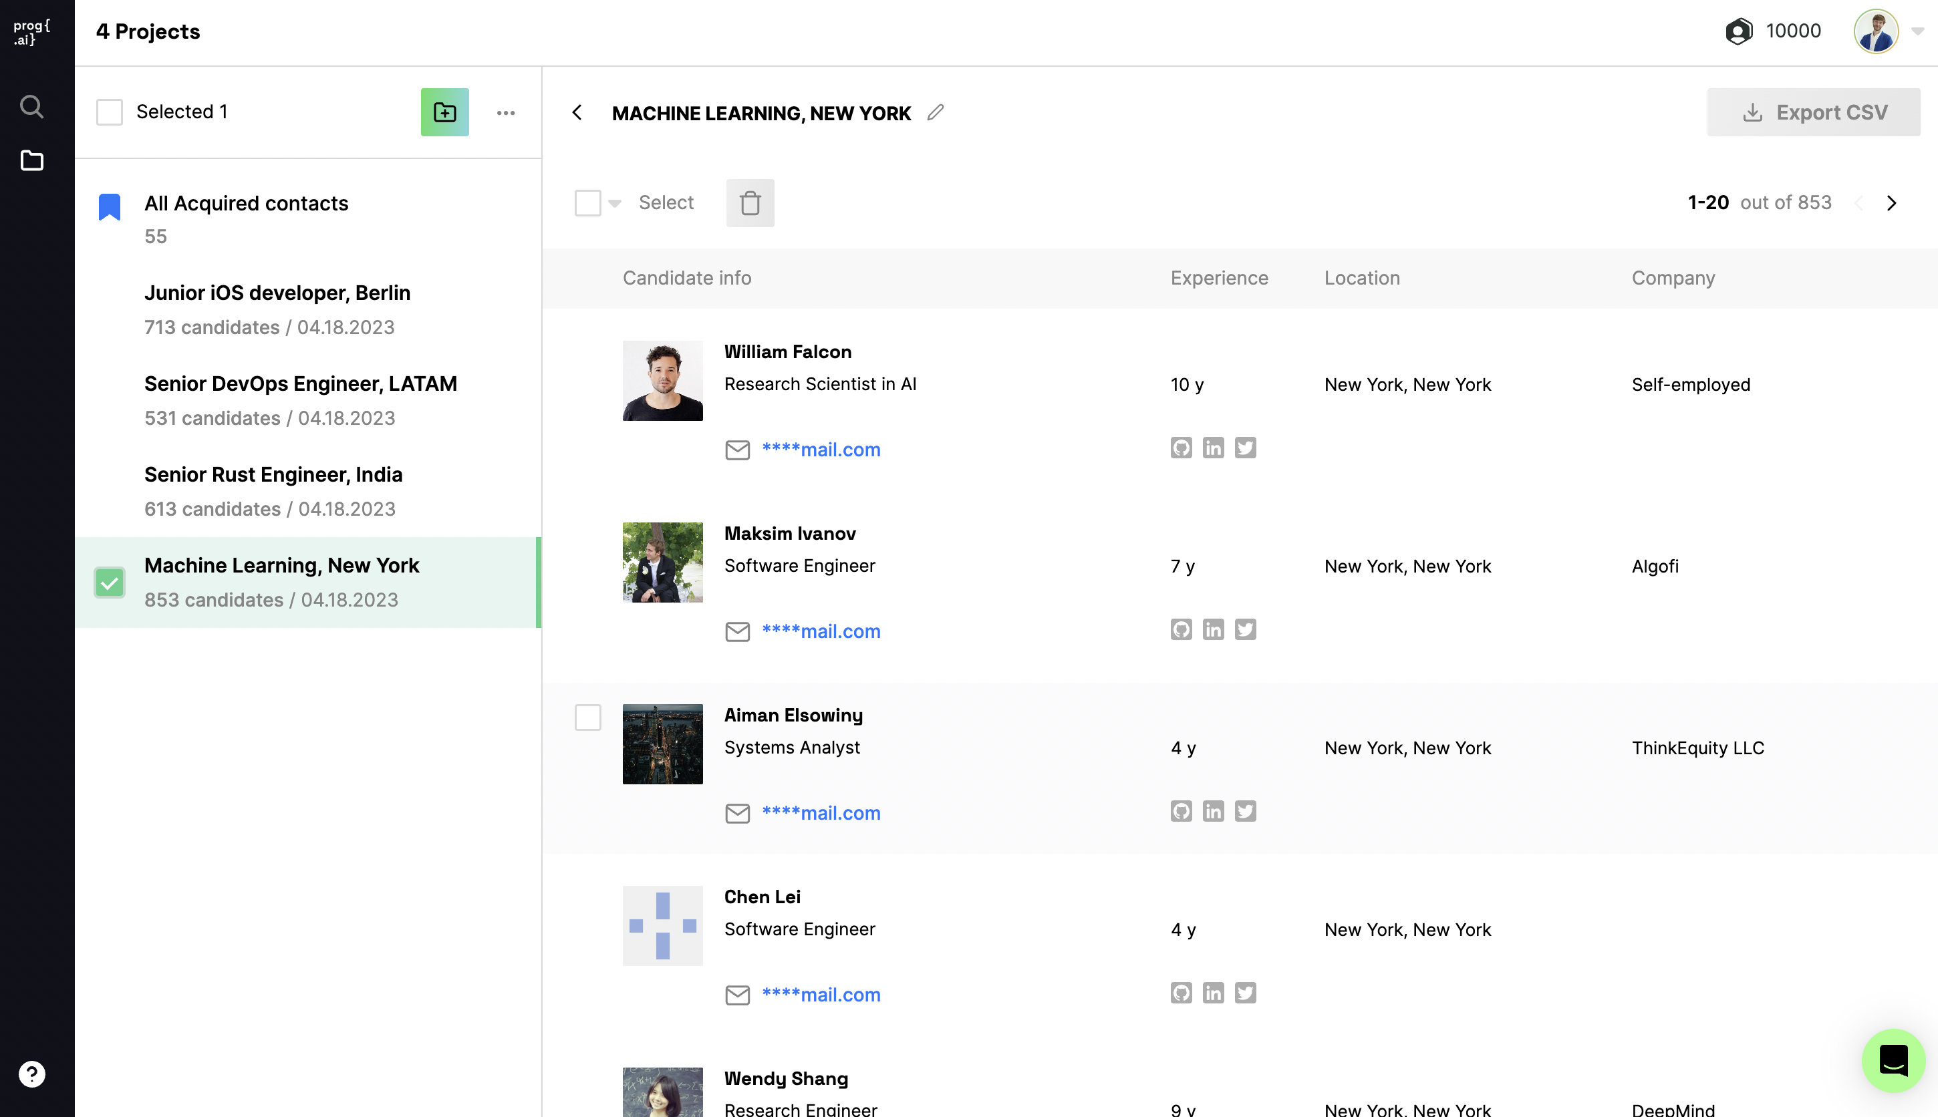Open the user profile dropdown arrow
The width and height of the screenshot is (1938, 1117).
1917,31
